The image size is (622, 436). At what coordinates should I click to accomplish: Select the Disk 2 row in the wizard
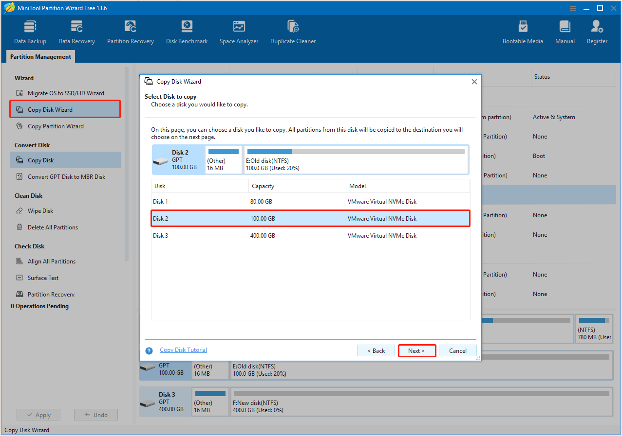coord(310,218)
